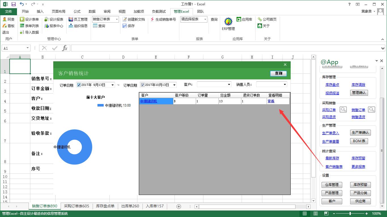Click the magnifier beside 采购订单
The height and width of the screenshot is (217, 387).
tap(343, 110)
